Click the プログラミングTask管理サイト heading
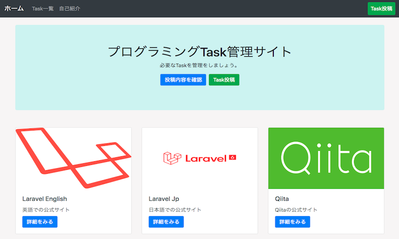399x239 pixels. point(200,52)
